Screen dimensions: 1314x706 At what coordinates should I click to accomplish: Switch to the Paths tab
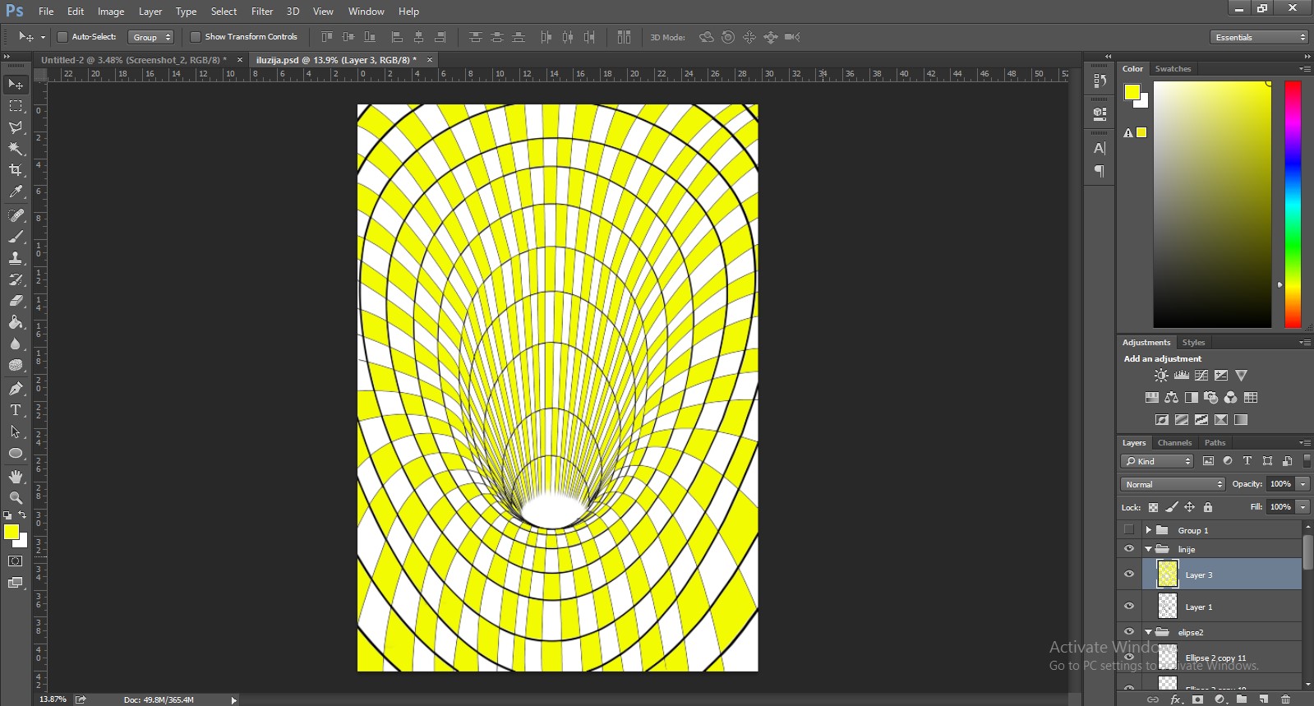[x=1215, y=443]
